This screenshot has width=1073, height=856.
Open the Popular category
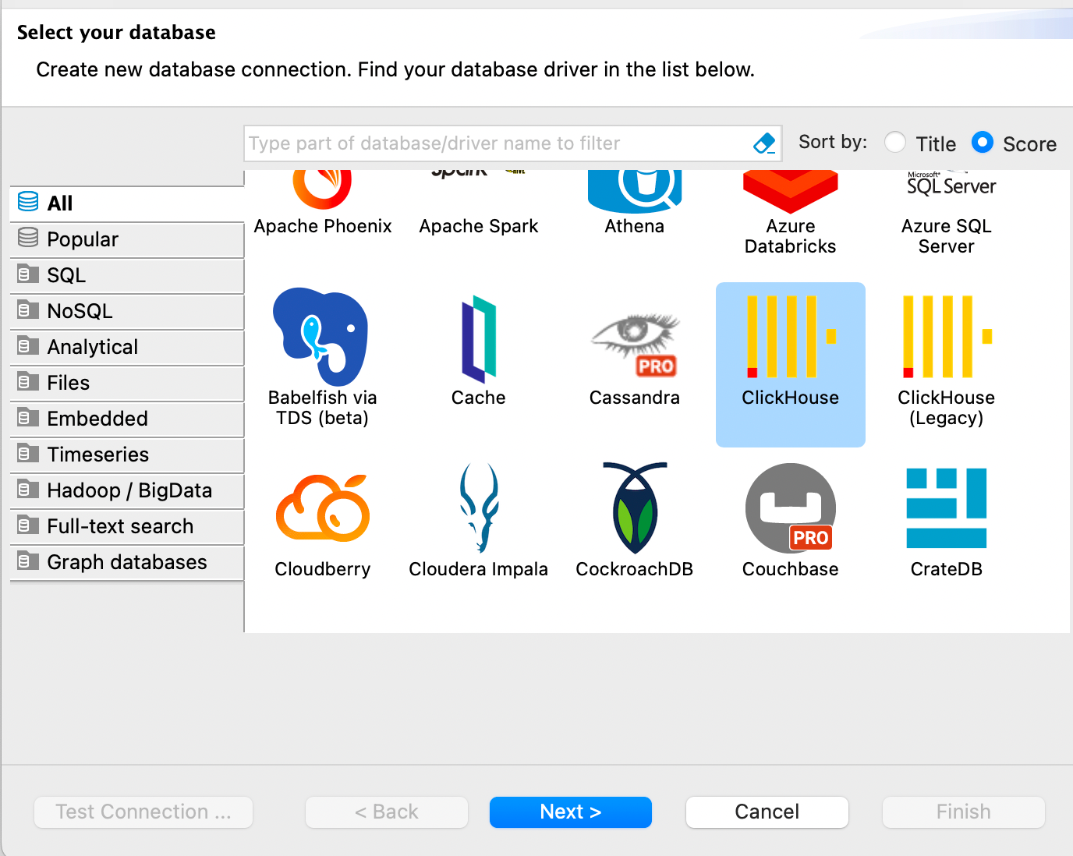coord(82,239)
